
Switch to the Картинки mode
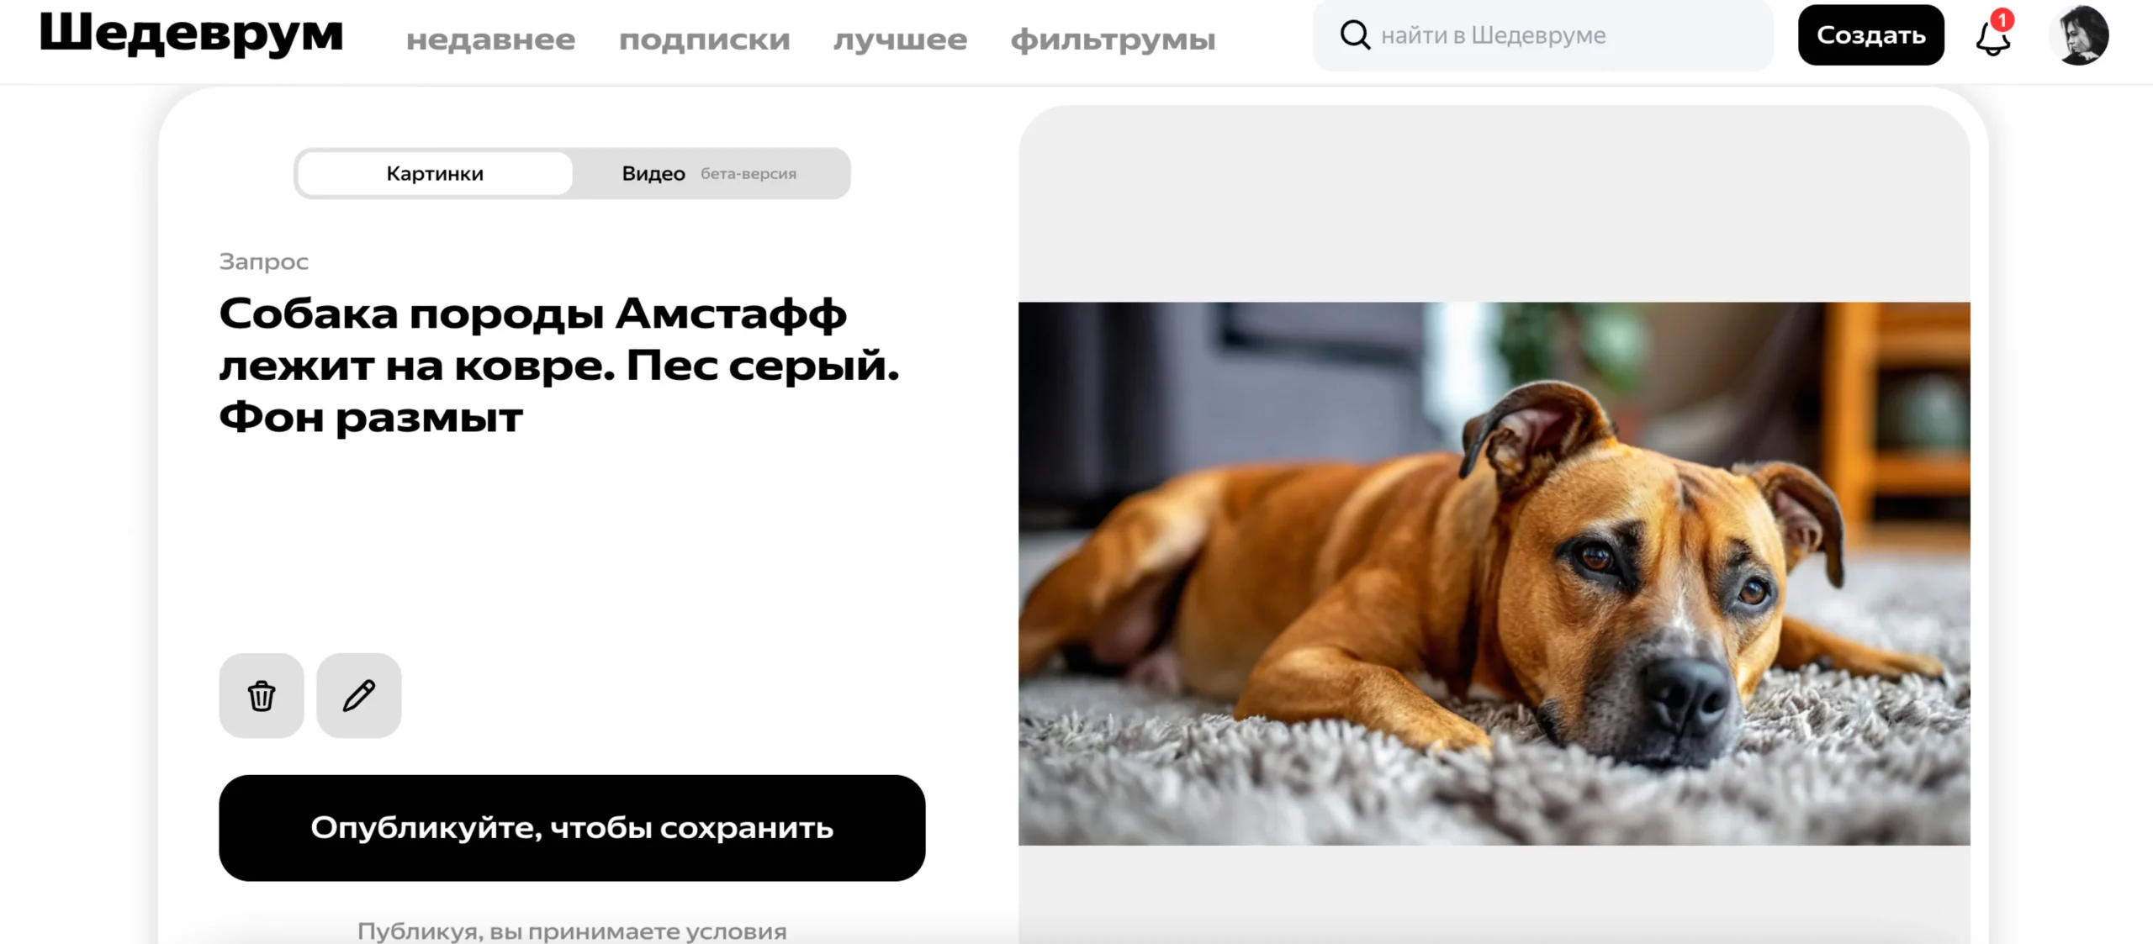pos(435,174)
